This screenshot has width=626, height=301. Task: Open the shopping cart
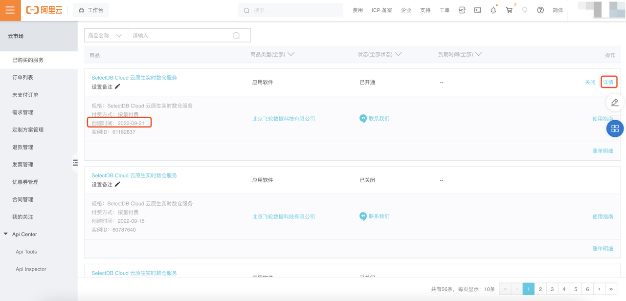point(509,10)
